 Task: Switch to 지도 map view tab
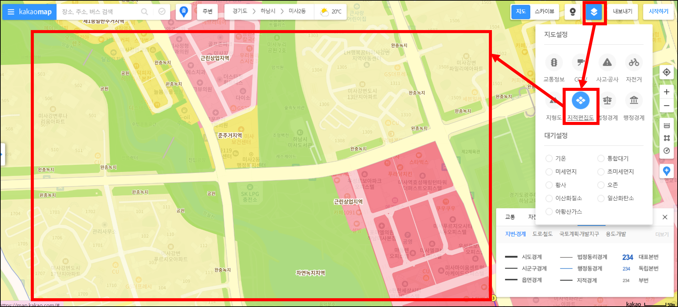(521, 12)
